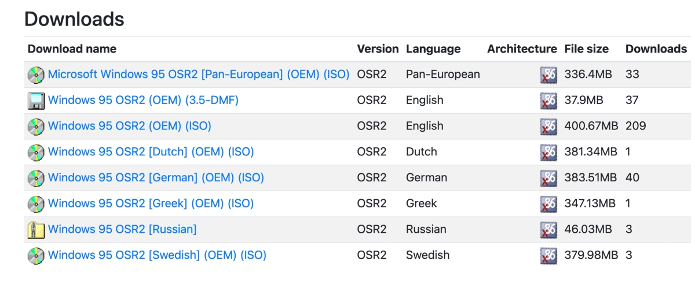
Task: Click x86 architecture icon in Pan-European row
Action: [x=548, y=75]
